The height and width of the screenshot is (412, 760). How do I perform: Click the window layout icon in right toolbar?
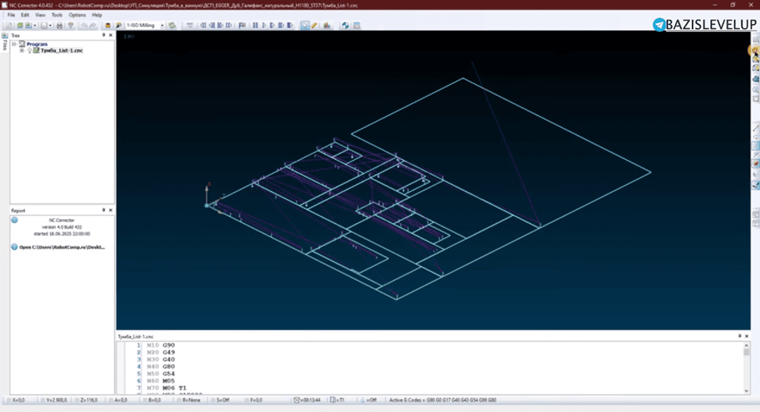pyautogui.click(x=755, y=215)
